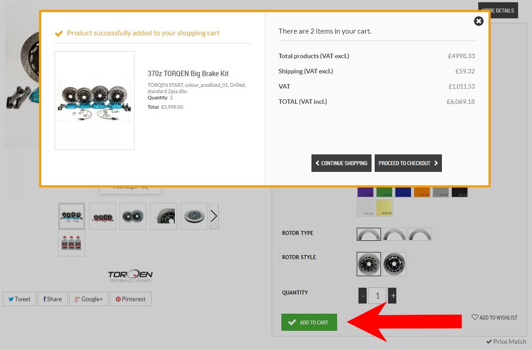Click the TORQEN brand logo

pos(130,276)
